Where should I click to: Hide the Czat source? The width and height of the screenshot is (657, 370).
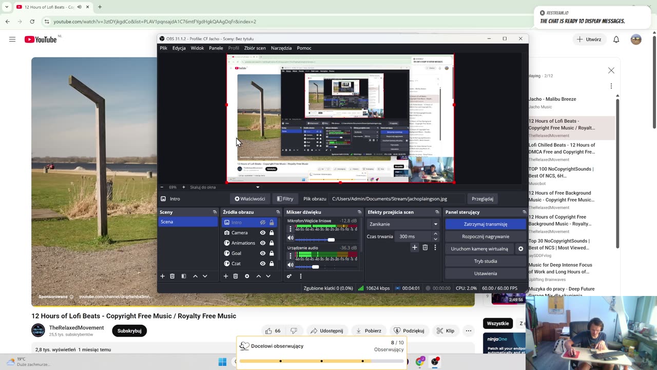click(x=262, y=264)
